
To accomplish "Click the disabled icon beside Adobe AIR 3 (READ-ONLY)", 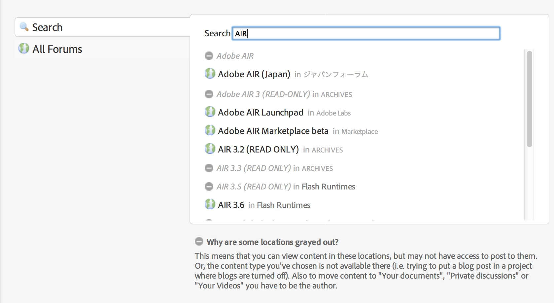I will 209,94.
